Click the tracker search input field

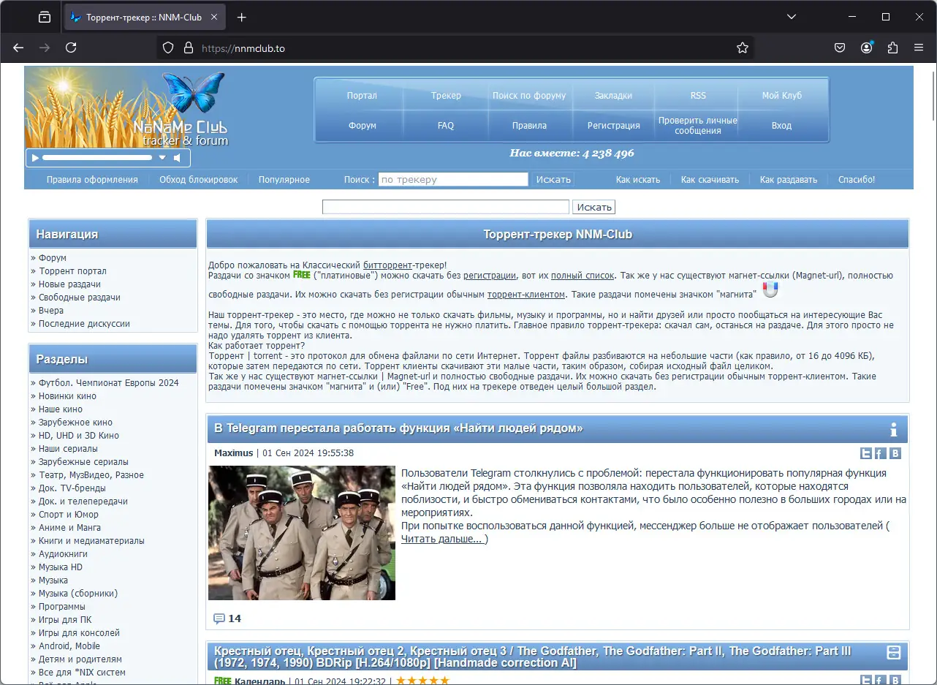coord(453,179)
